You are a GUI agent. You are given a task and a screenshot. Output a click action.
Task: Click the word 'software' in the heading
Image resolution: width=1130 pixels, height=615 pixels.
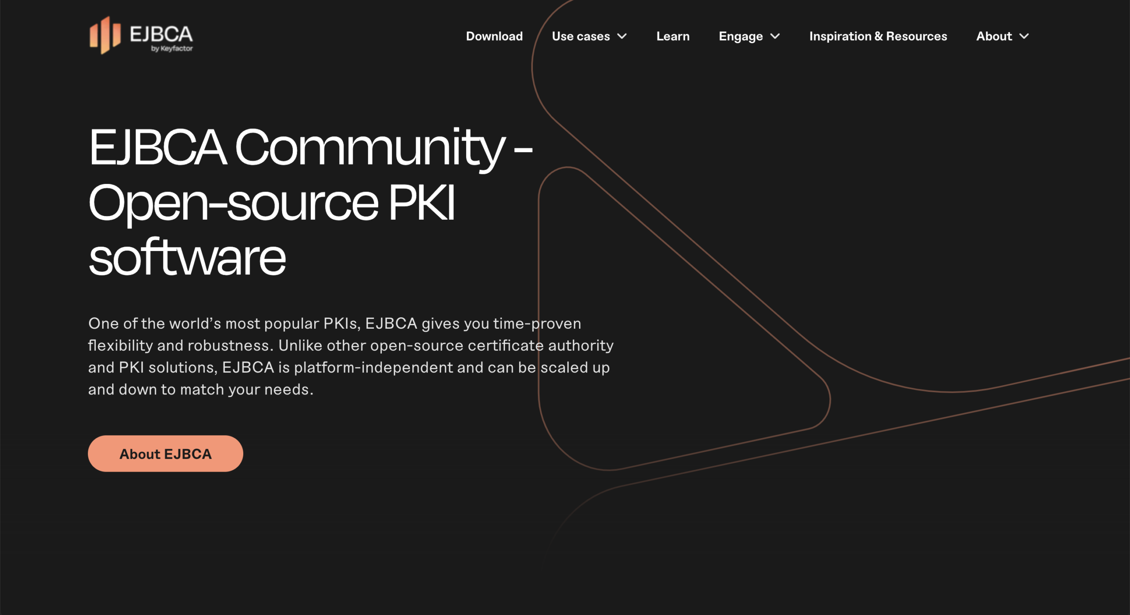[187, 258]
